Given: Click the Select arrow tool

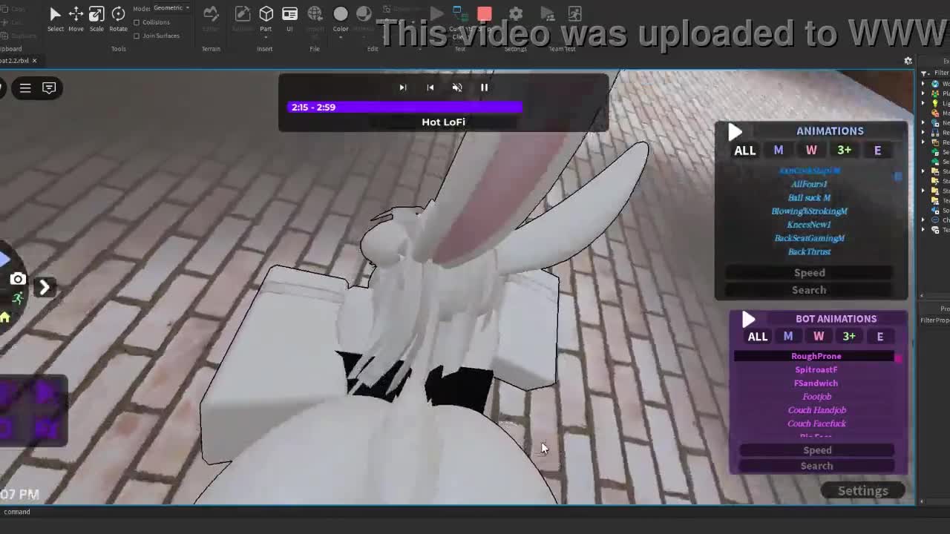Looking at the screenshot, I should [x=55, y=15].
